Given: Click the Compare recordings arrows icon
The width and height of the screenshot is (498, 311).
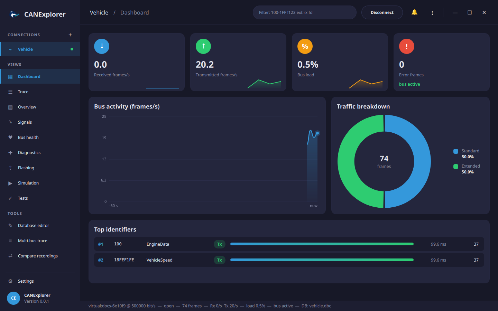Looking at the screenshot, I should coord(10,256).
